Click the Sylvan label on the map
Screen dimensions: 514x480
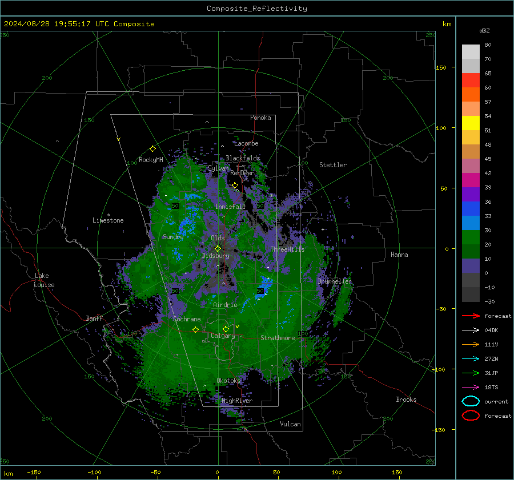pyautogui.click(x=218, y=168)
